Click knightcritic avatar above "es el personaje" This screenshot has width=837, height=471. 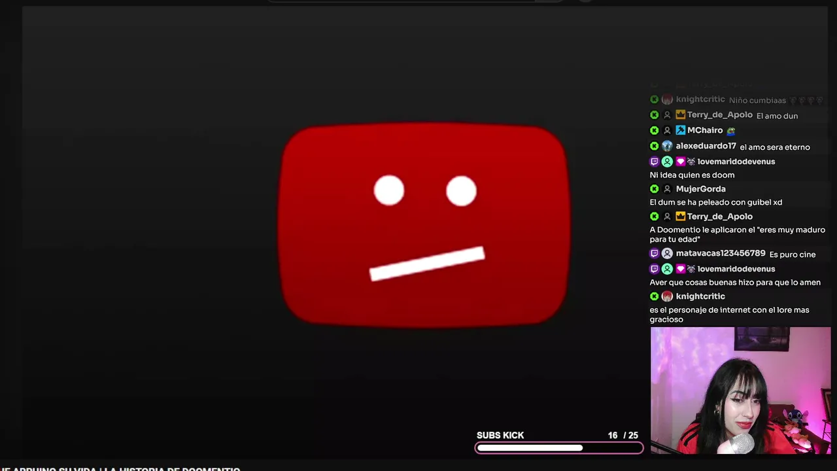(x=667, y=296)
